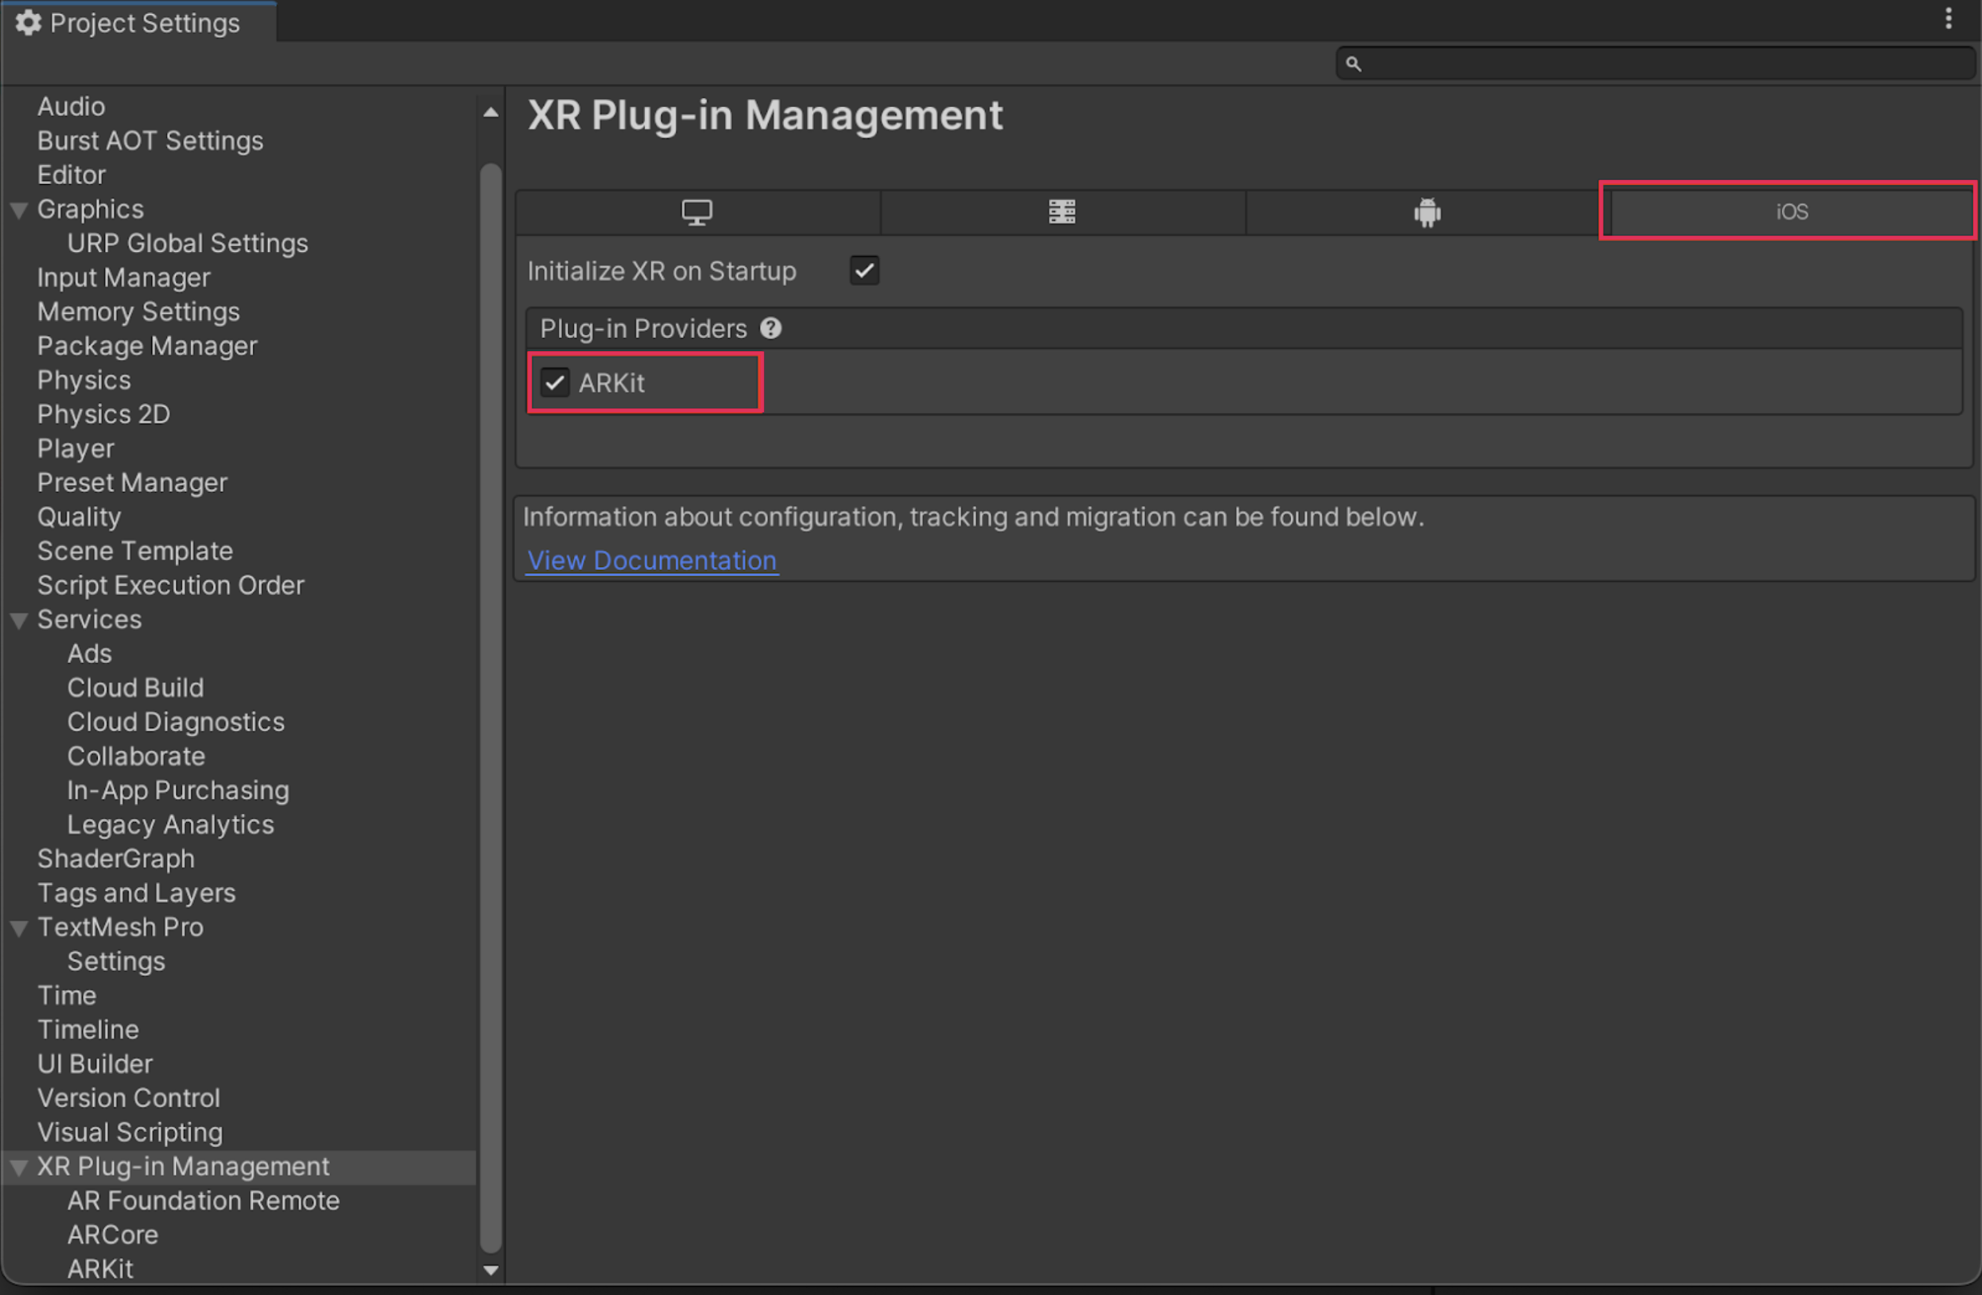
Task: Click sidebar scroll up arrow
Action: click(490, 113)
